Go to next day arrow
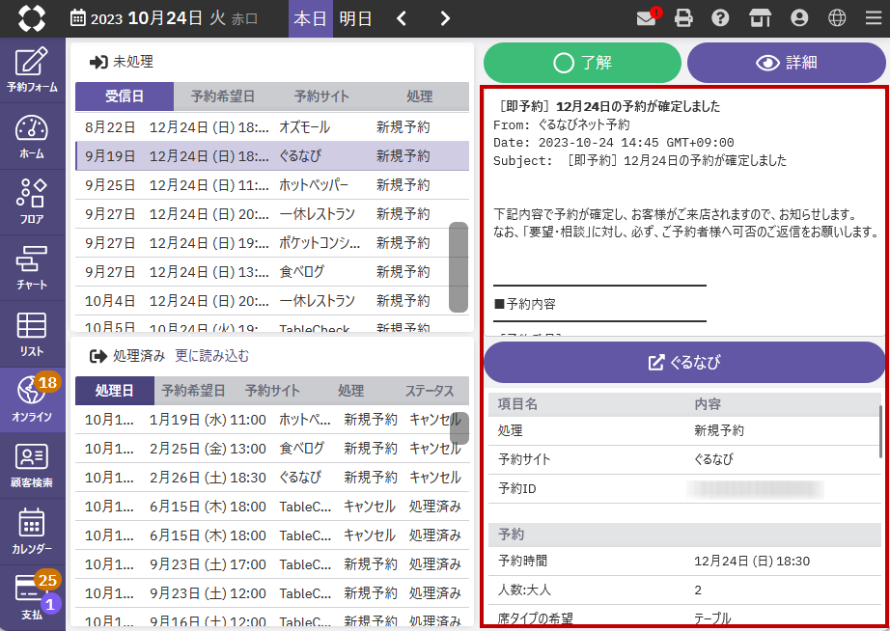890x631 pixels. click(x=444, y=18)
